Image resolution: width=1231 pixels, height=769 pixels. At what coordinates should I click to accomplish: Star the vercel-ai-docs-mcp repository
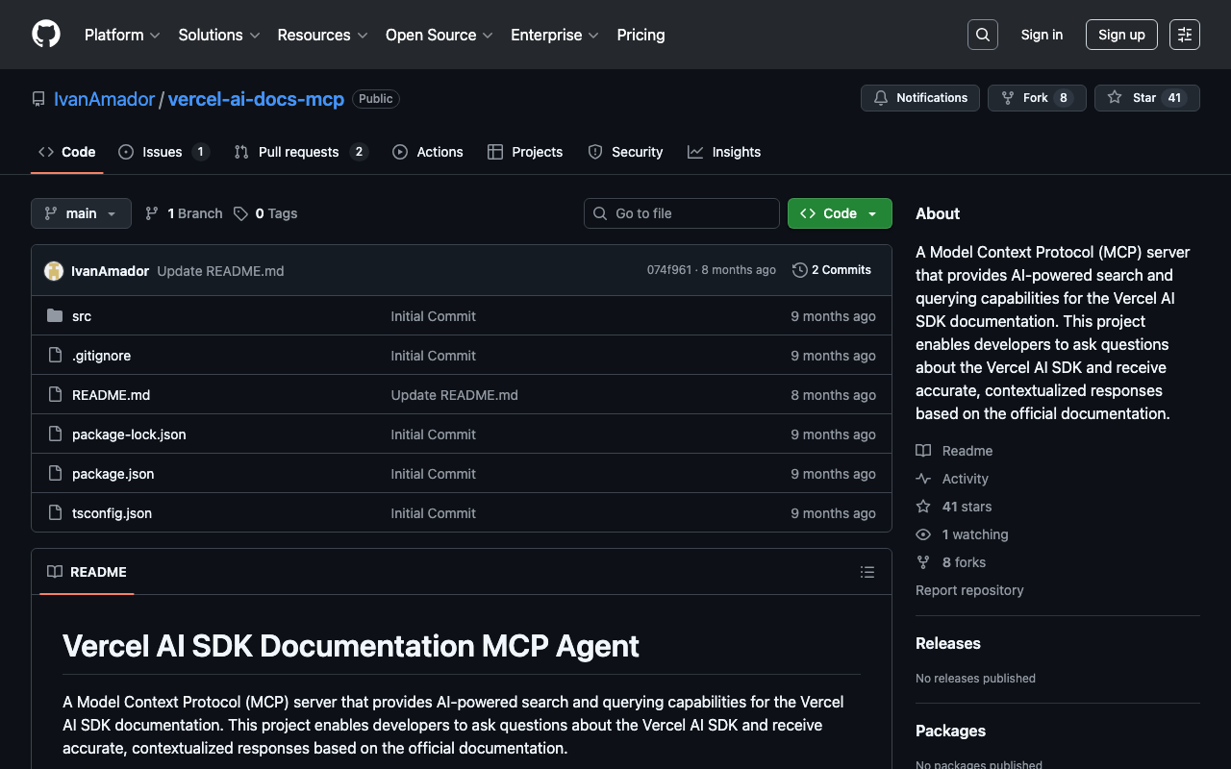pyautogui.click(x=1134, y=98)
